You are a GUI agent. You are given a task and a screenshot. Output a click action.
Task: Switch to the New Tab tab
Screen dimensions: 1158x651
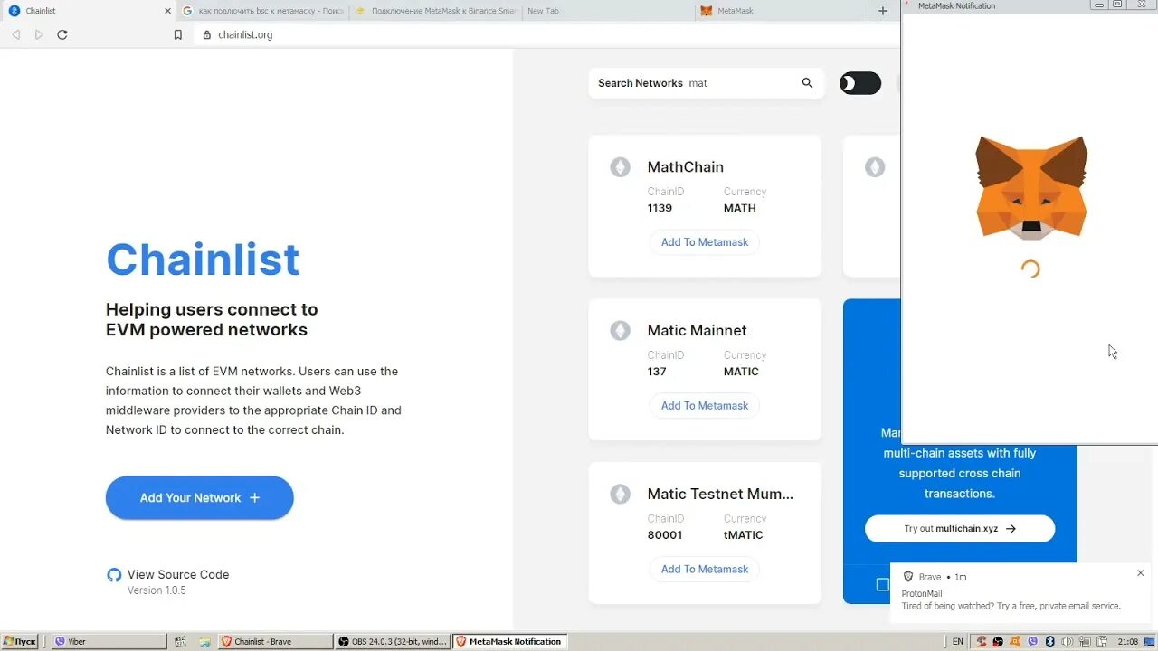606,11
